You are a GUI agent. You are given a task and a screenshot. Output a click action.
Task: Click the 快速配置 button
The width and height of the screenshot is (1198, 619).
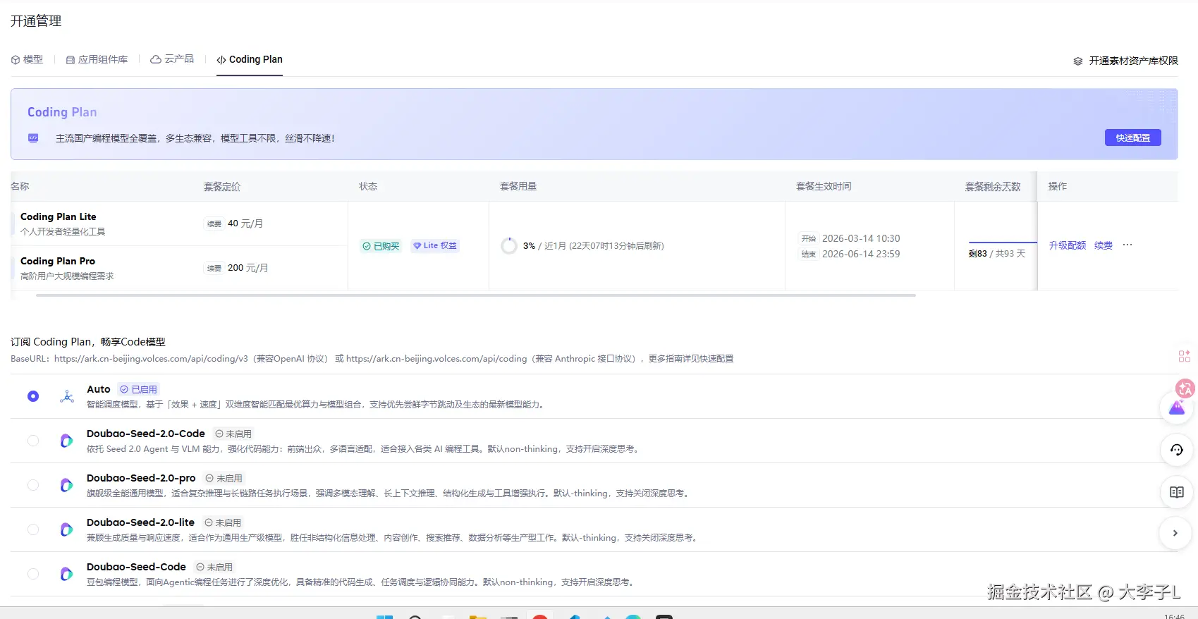(x=1132, y=138)
